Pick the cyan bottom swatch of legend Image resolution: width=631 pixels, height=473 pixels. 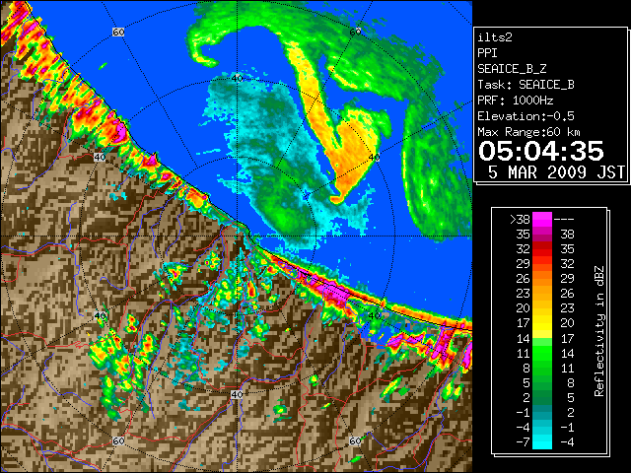click(542, 441)
